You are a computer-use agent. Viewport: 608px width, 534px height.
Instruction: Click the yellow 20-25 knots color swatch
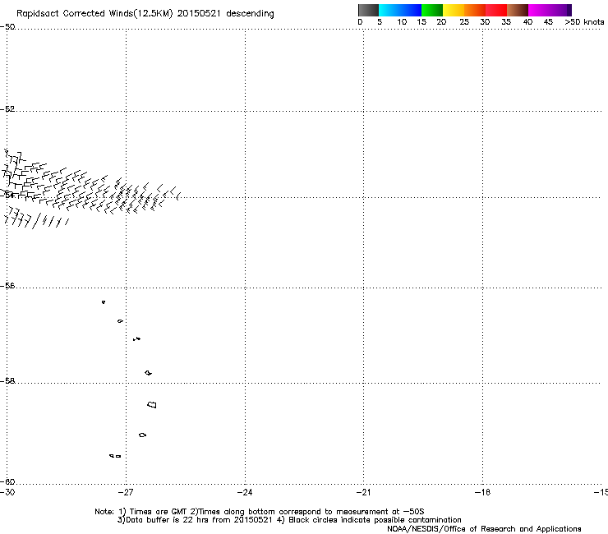point(454,10)
